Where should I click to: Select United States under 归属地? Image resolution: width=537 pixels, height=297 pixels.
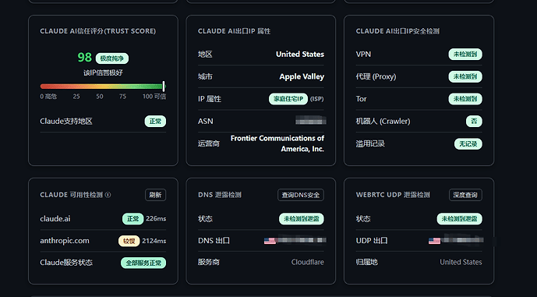point(461,262)
